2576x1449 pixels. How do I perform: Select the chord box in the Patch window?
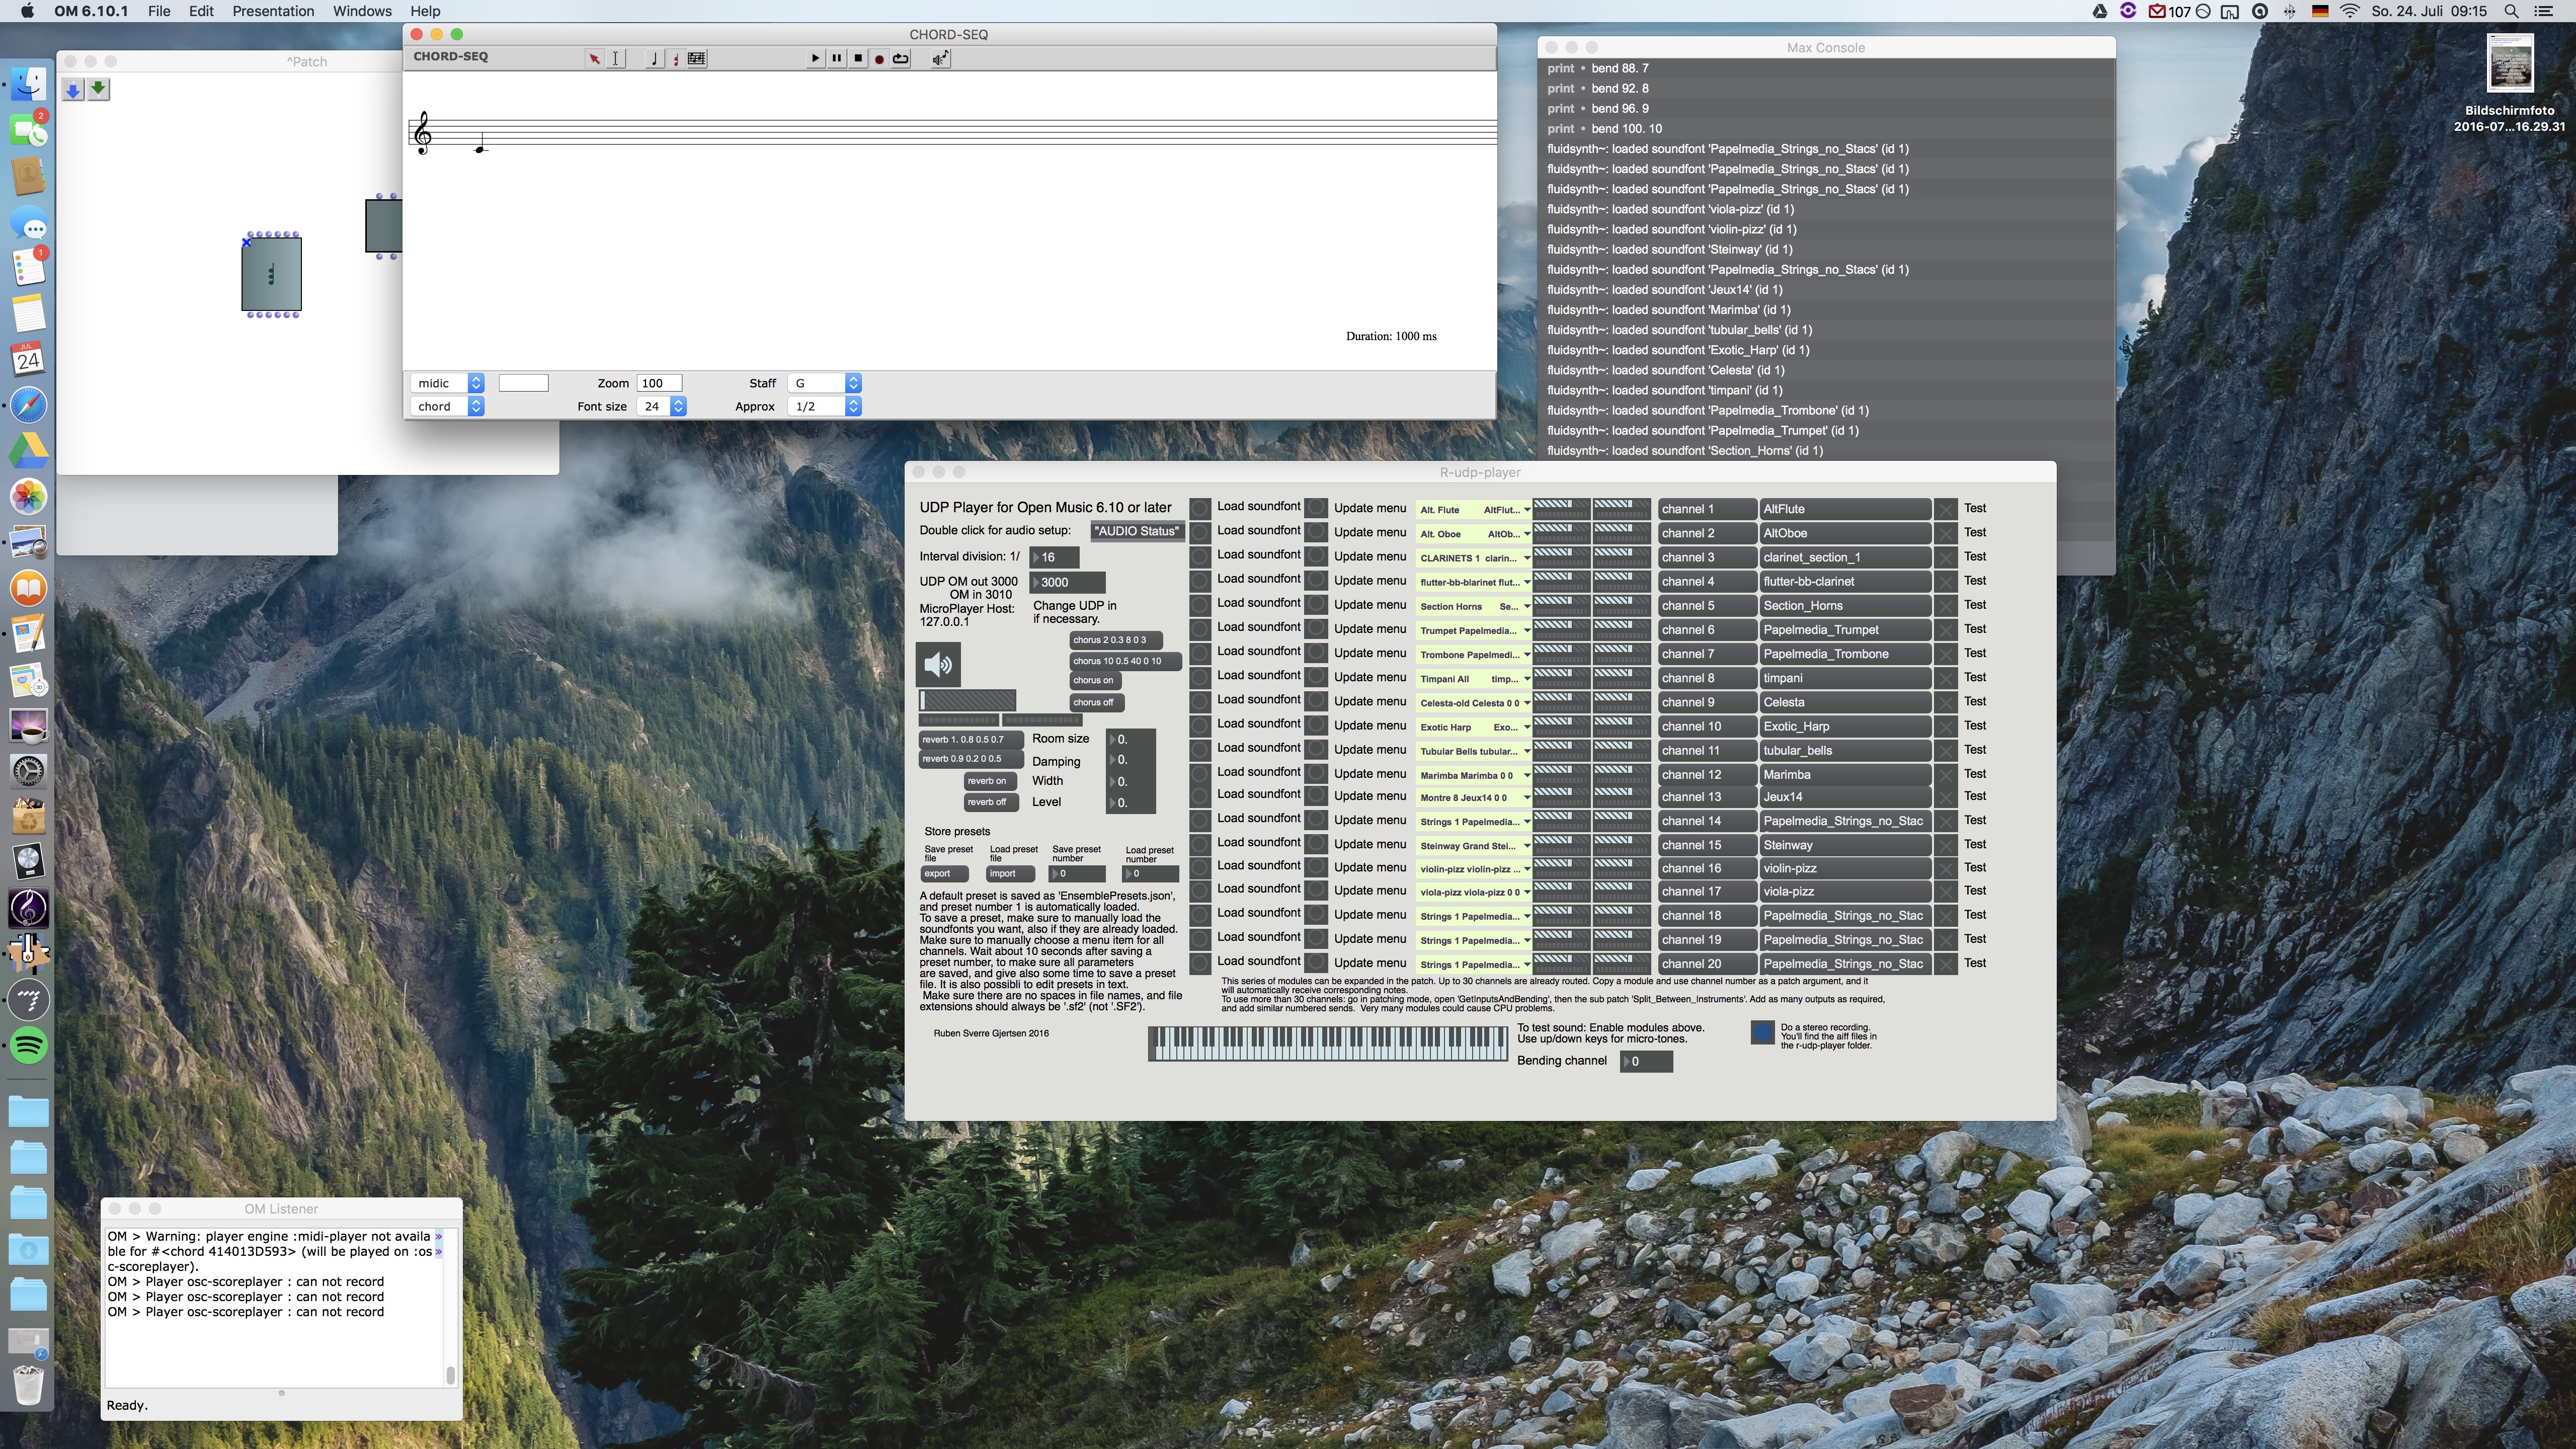[x=272, y=274]
